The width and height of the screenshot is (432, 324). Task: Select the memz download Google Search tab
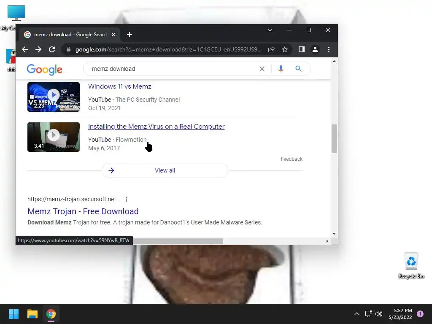tap(70, 35)
